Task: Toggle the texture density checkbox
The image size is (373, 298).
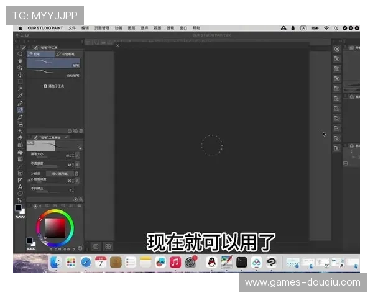Action: pyautogui.click(x=29, y=181)
